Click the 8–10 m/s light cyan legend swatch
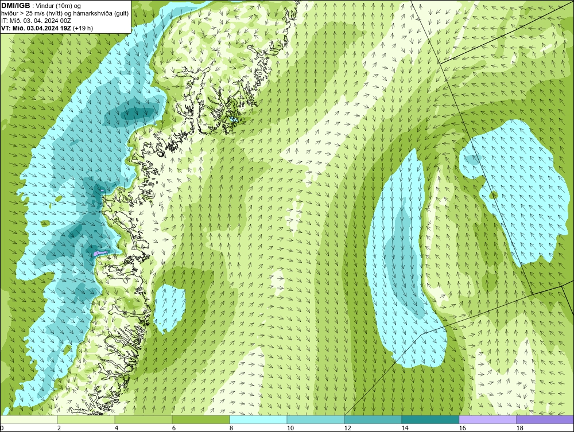This screenshot has width=574, height=432. [x=258, y=419]
